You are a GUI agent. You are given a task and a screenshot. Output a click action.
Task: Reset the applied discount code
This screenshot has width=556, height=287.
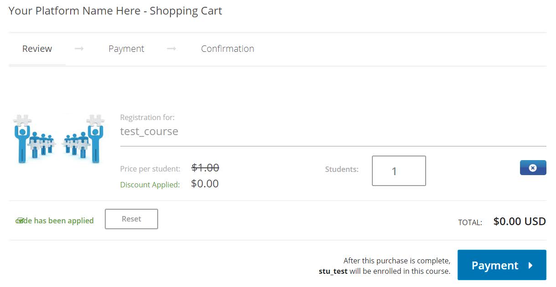[131, 219]
